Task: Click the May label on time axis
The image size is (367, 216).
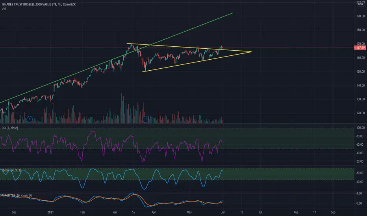Action: (189, 212)
